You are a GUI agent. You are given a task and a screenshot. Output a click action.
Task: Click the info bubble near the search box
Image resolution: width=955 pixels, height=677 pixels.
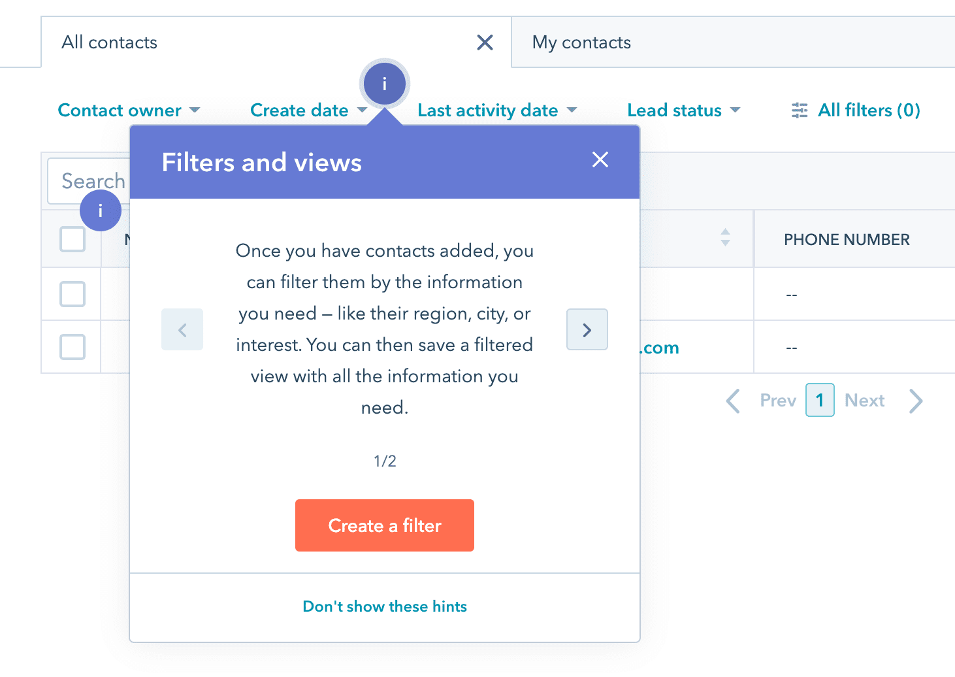coord(100,210)
